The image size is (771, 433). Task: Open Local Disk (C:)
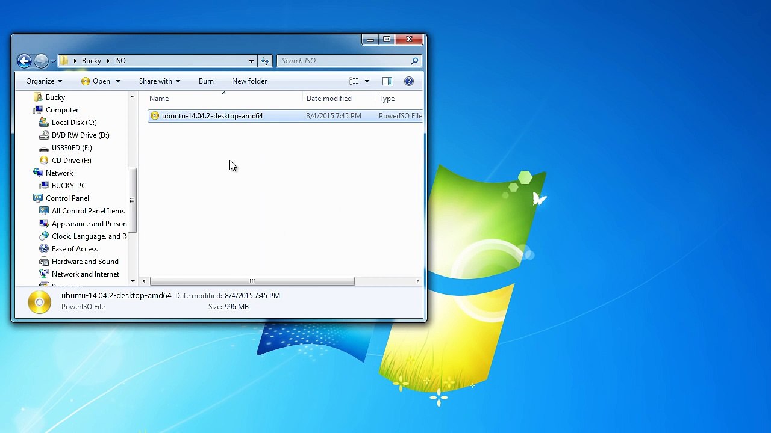pyautogui.click(x=74, y=123)
